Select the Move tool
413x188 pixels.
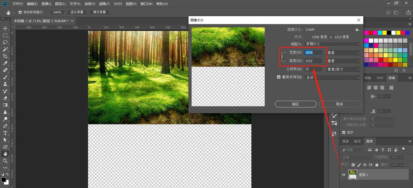tap(5, 28)
